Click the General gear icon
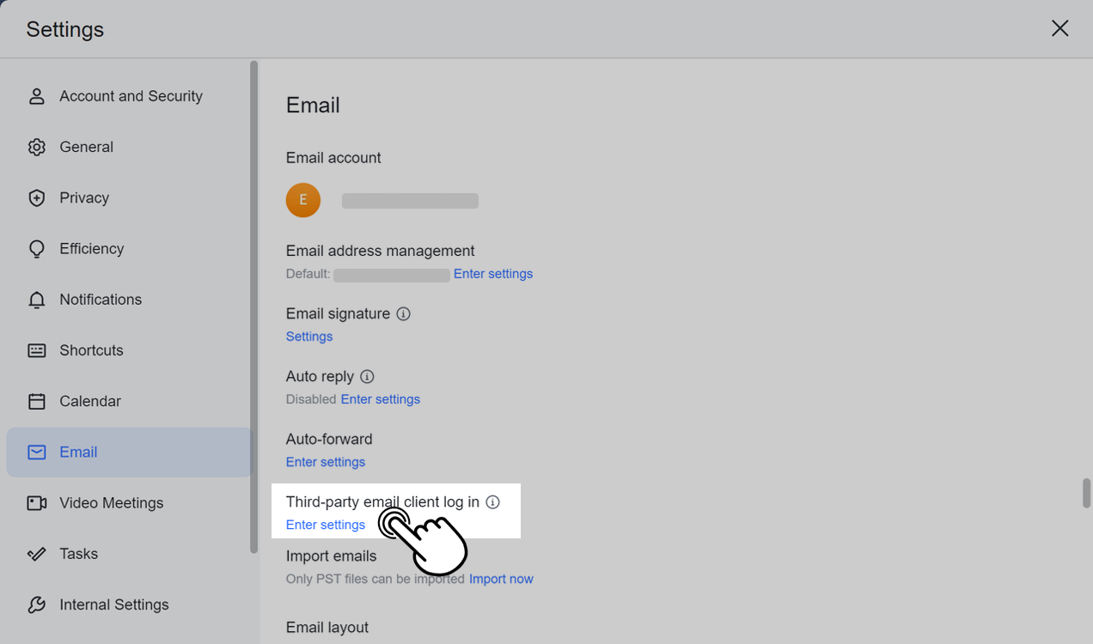This screenshot has height=644, width=1093. 36,147
